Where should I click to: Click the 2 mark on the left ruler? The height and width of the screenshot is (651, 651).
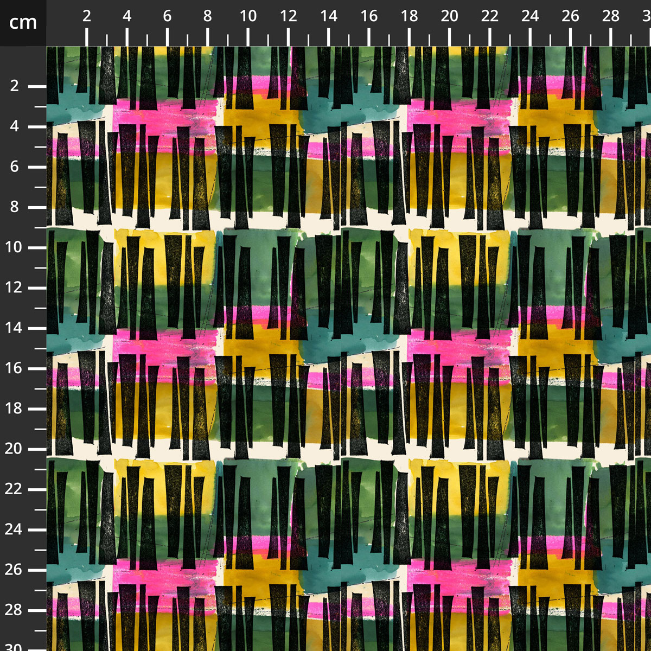[15, 86]
